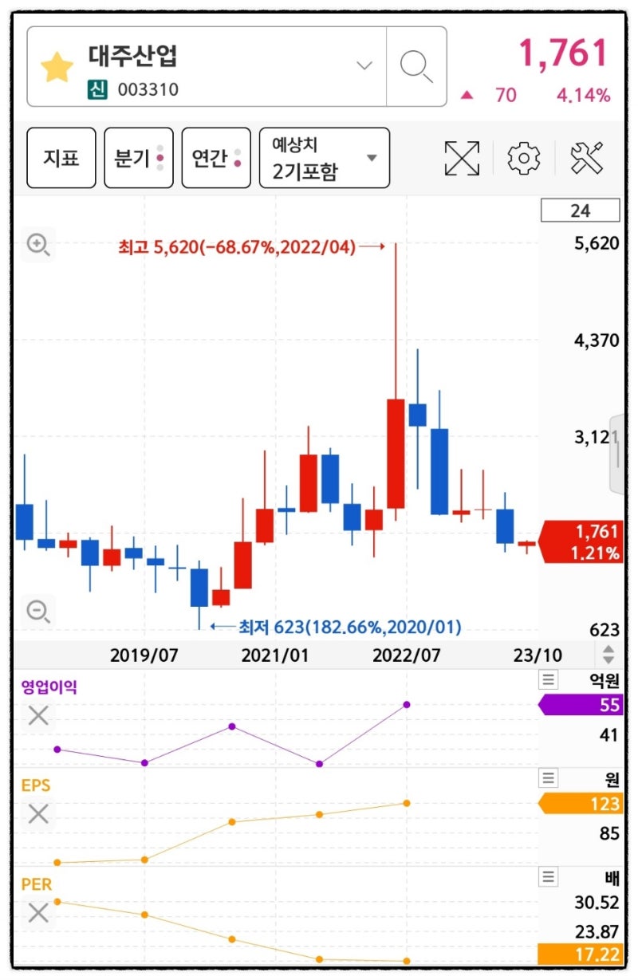Click the 23/10 date axis label

pos(537,655)
